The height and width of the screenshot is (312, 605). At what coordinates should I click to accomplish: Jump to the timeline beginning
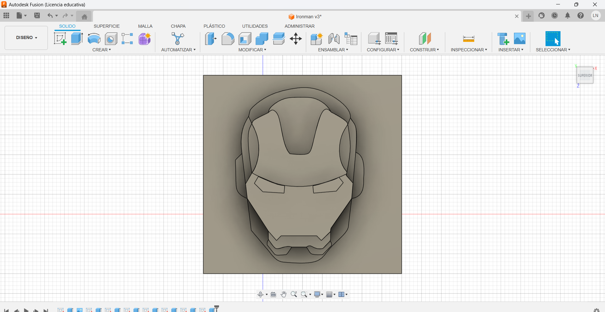[6, 310]
